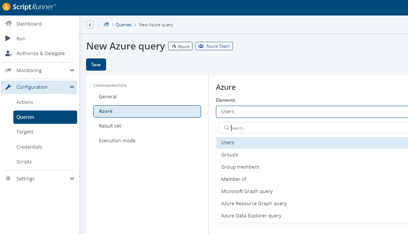Click the Configuration wrench icon
The height and width of the screenshot is (234, 408).
pos(8,87)
